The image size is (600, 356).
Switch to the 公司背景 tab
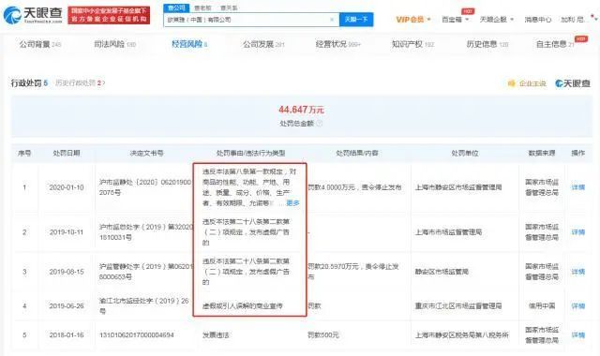tap(40, 44)
